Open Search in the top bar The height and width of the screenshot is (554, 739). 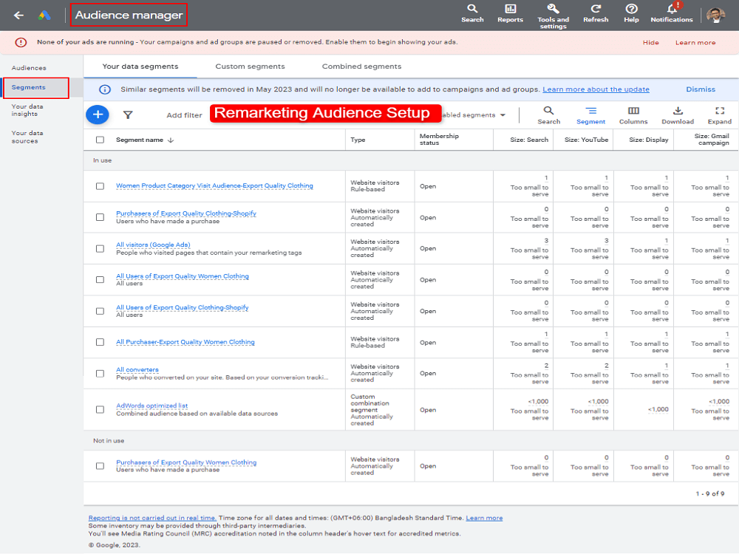click(472, 13)
